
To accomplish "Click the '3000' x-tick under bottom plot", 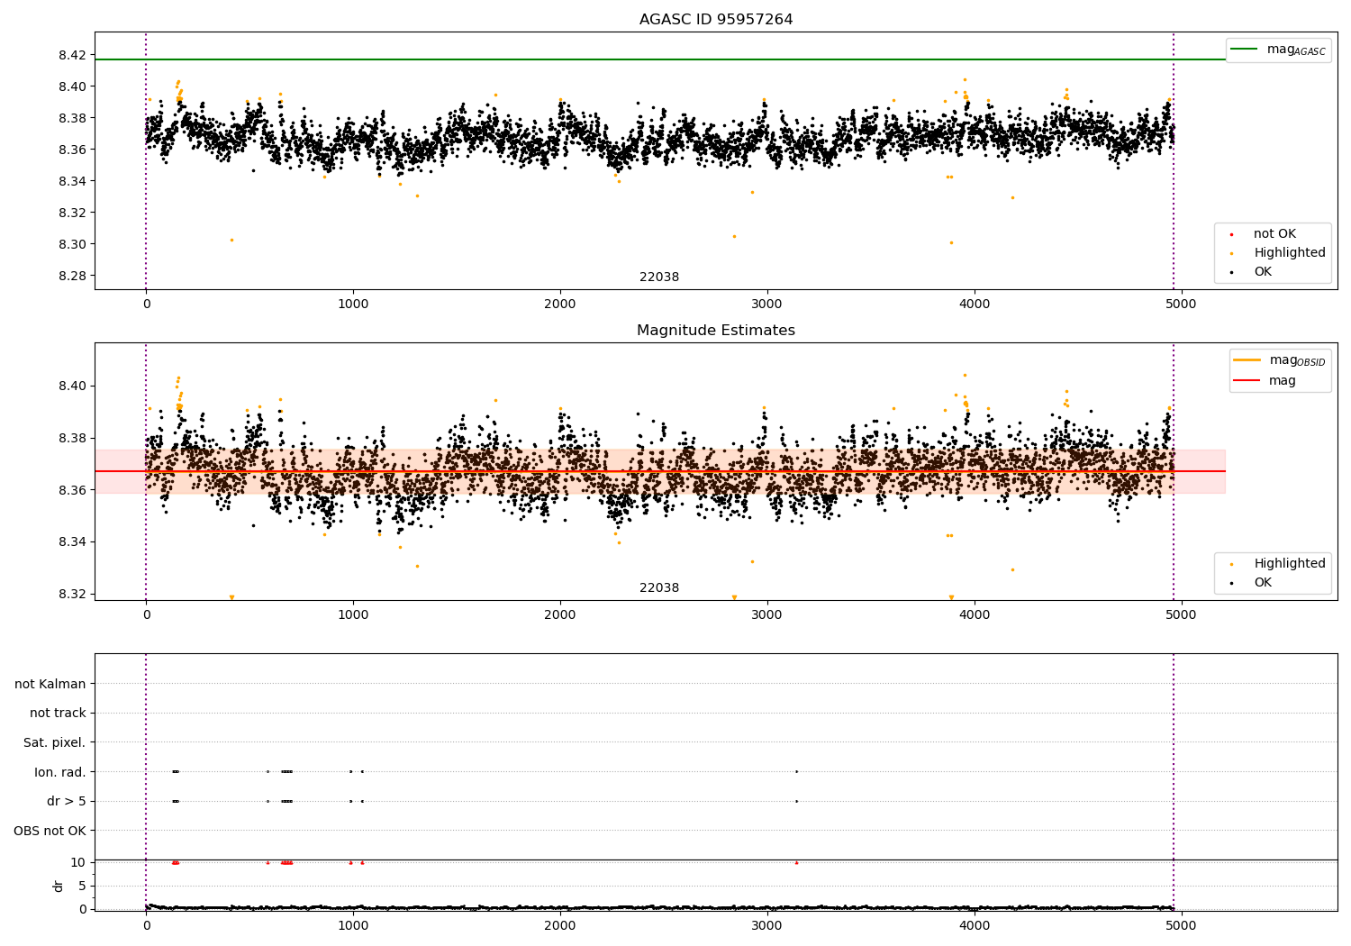I will pyautogui.click(x=767, y=925).
